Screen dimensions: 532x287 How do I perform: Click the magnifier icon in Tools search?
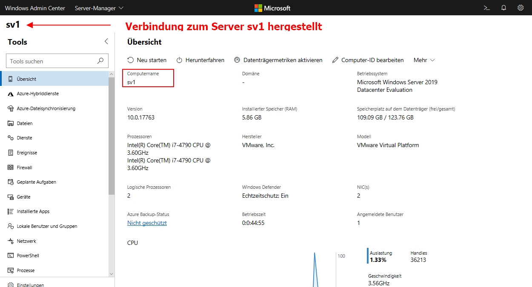click(100, 61)
